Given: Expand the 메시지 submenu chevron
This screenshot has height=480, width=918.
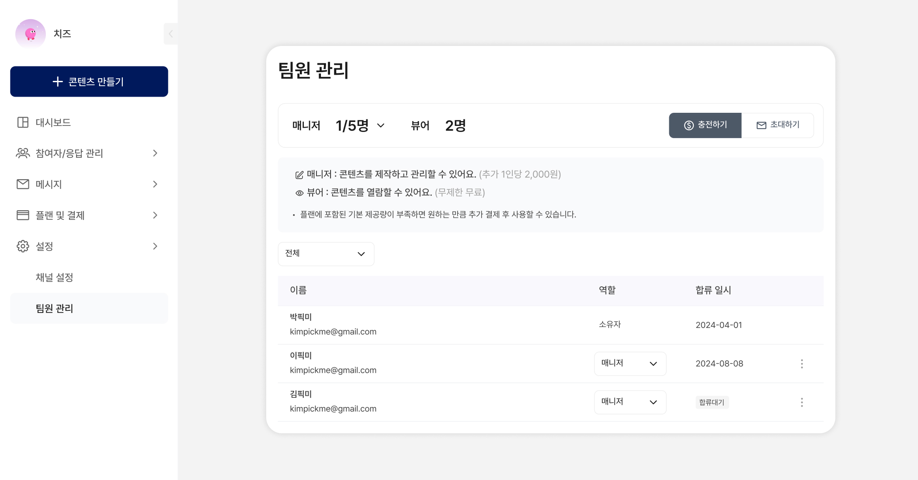Looking at the screenshot, I should click(x=155, y=184).
